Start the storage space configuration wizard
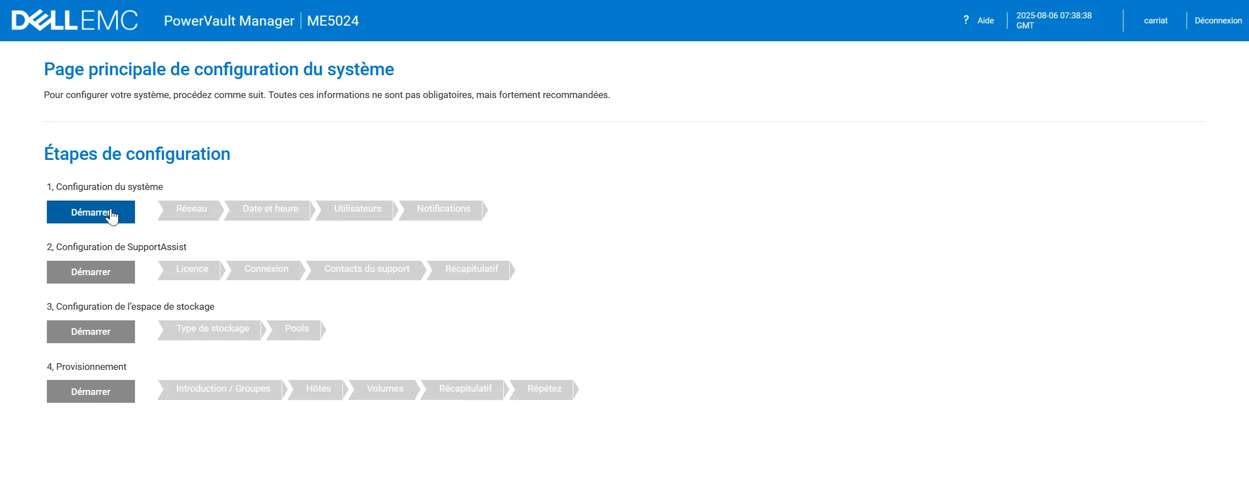 click(90, 331)
